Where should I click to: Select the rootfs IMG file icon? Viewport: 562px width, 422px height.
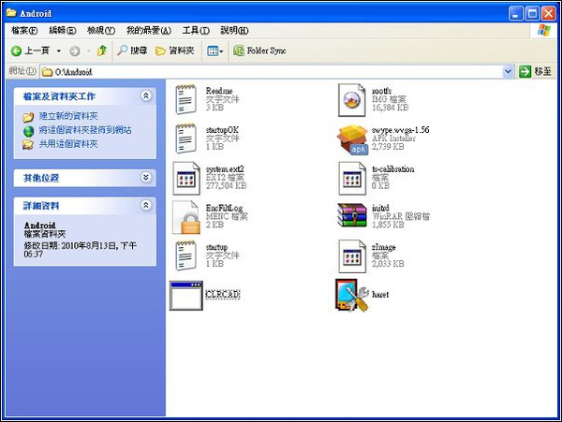click(353, 97)
